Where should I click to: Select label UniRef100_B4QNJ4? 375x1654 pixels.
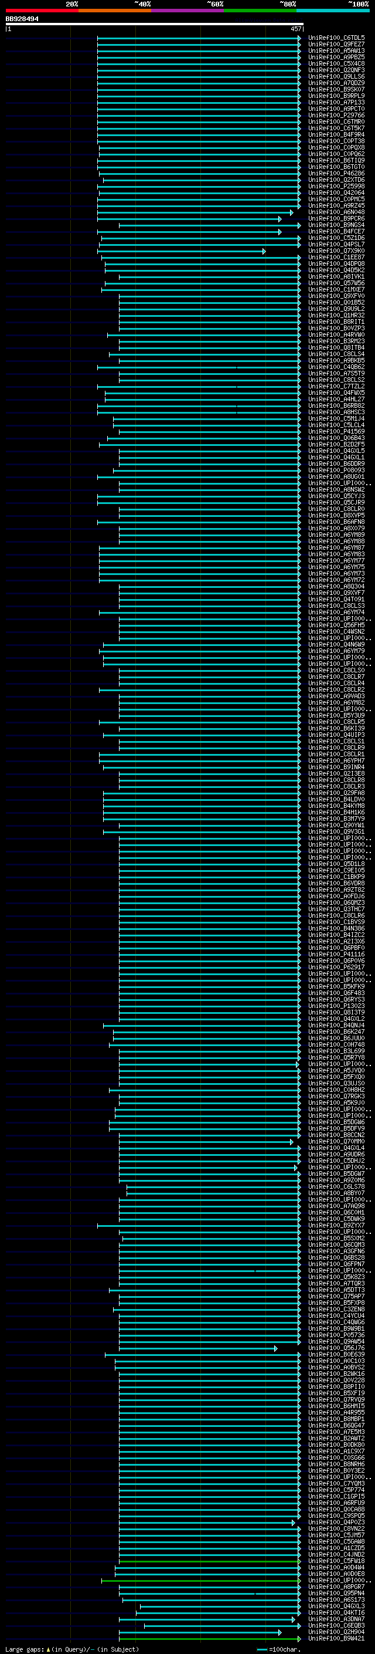[336, 1026]
